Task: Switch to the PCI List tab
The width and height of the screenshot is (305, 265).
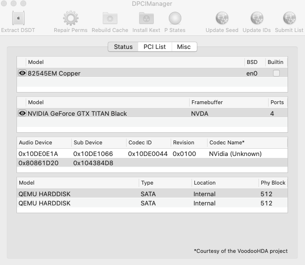Action: tap(155, 47)
